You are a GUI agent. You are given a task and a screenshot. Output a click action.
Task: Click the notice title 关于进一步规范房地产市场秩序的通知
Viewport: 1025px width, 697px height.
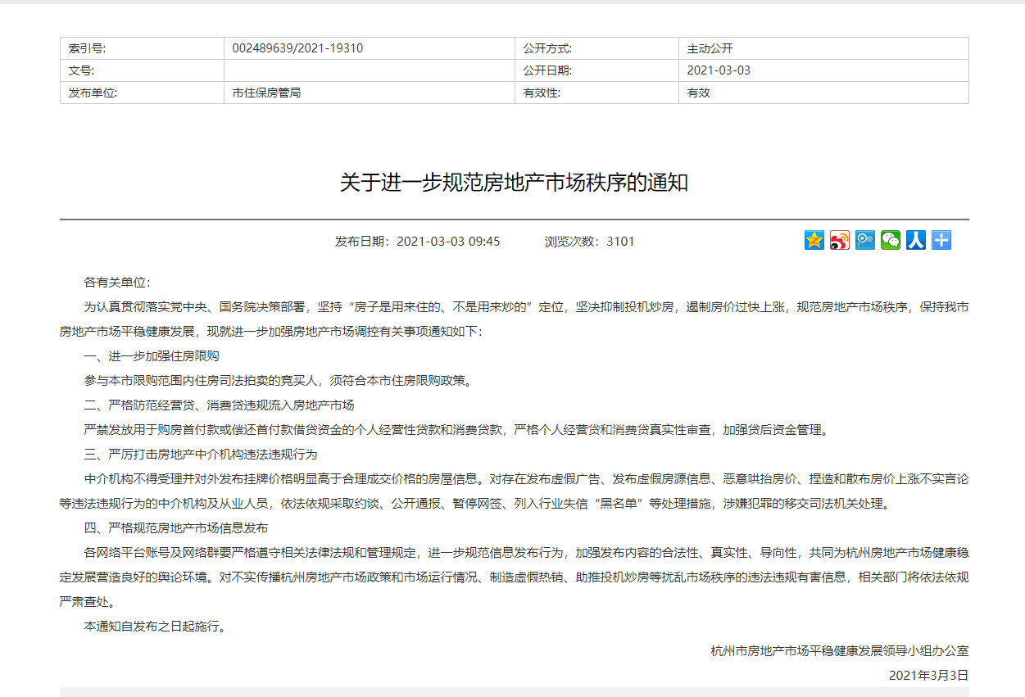click(x=514, y=182)
